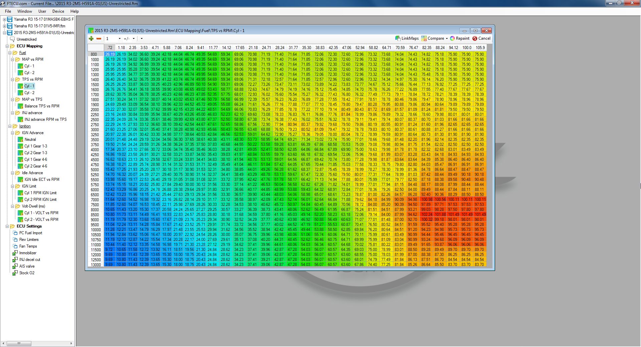Open MAP vs RPM Cyl - 2 map
This screenshot has width=641, height=347.
pyautogui.click(x=29, y=73)
